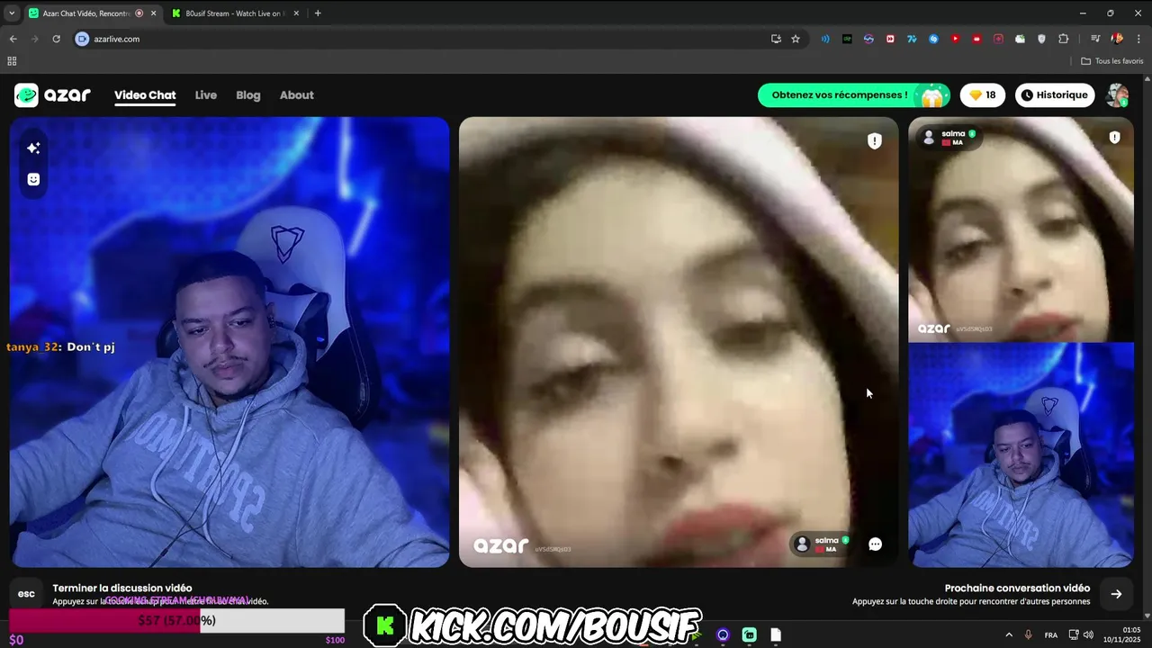
Task: Close the Azar browser tab
Action: (x=153, y=13)
